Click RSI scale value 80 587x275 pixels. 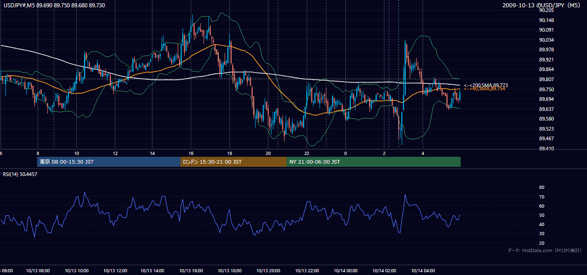(542, 187)
